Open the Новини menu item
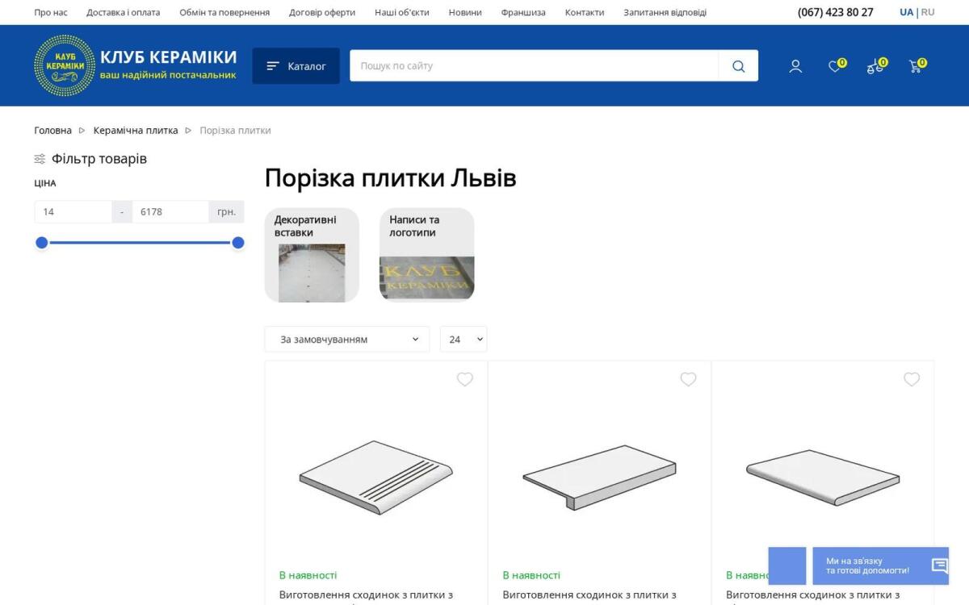This screenshot has height=605, width=969. tap(465, 12)
